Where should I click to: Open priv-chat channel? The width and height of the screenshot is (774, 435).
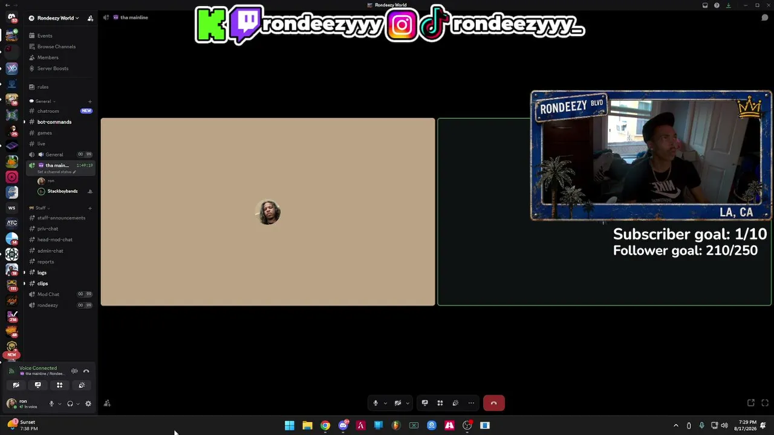tap(59, 229)
